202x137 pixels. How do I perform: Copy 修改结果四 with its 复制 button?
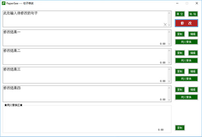180,90
